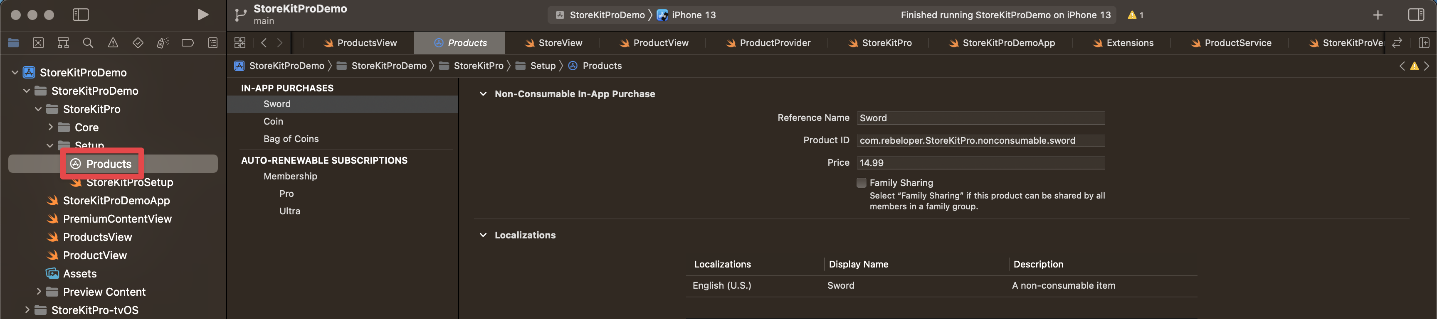This screenshot has width=1437, height=319.
Task: Jump to next issue arrow
Action: coord(1427,66)
